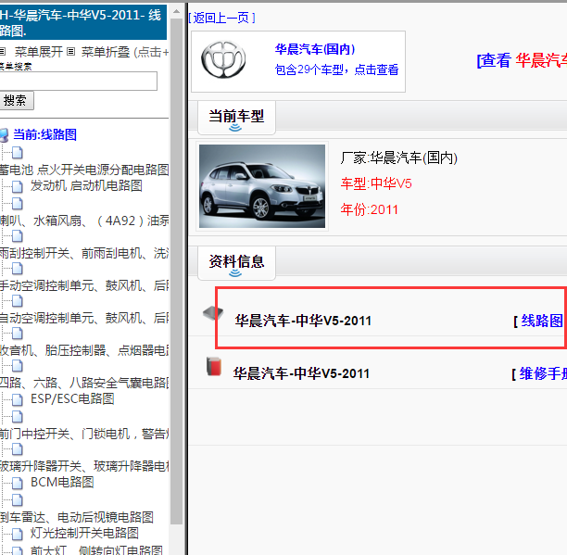Open 自动空调控制单元、鼓风机 item

[84, 318]
